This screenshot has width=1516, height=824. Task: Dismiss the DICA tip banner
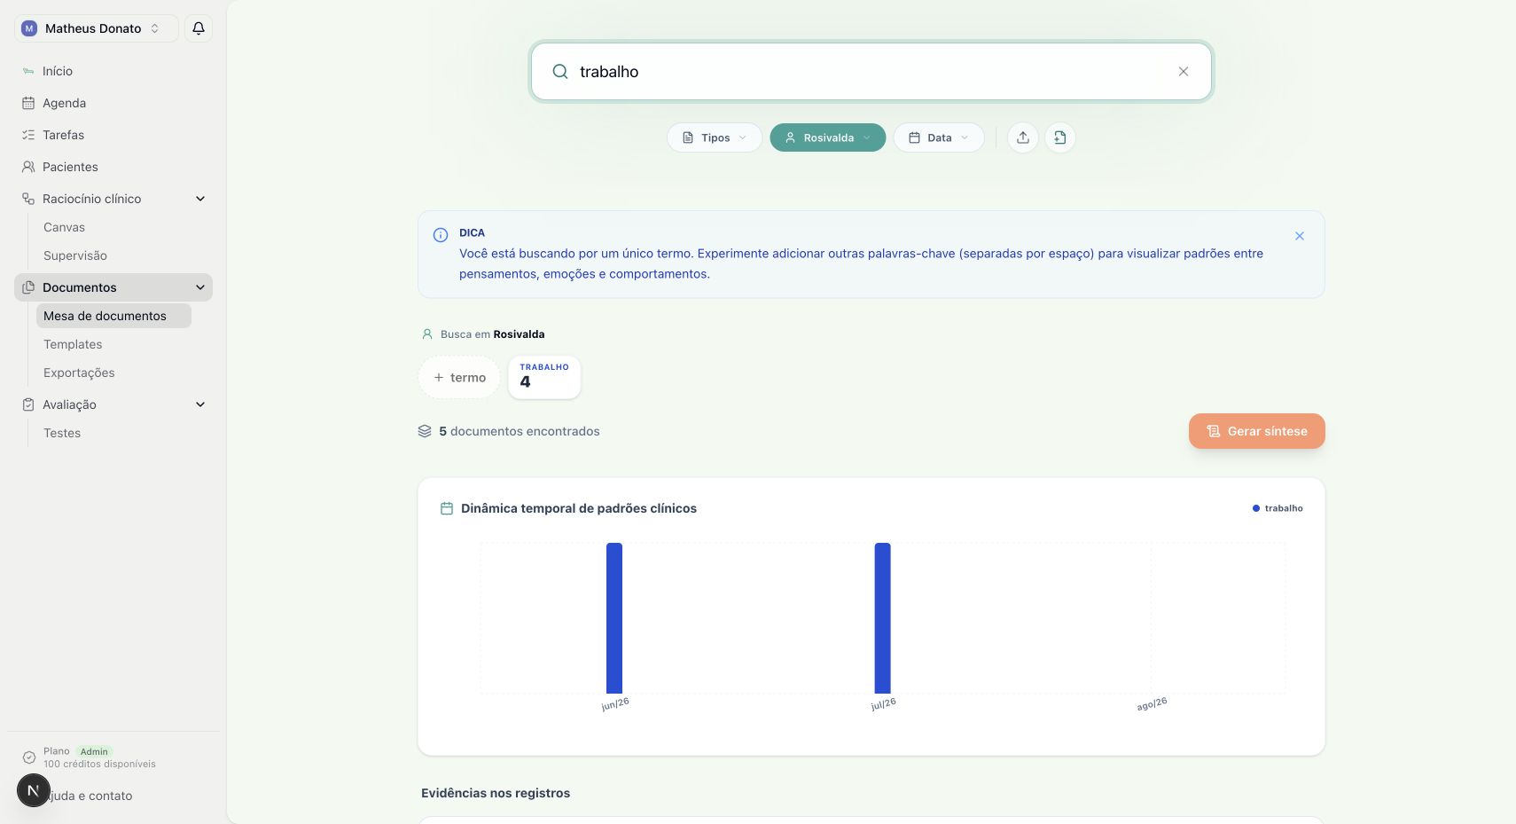[x=1300, y=236]
